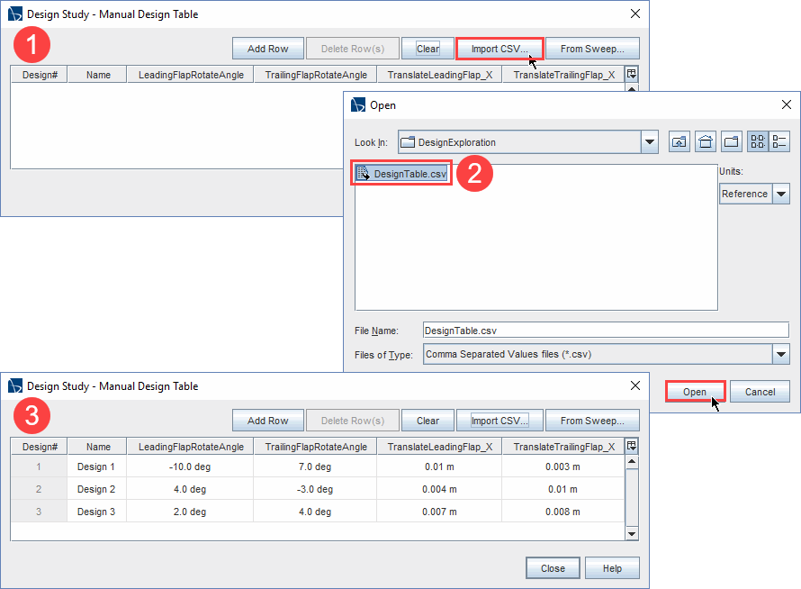Click the File Name input field
This screenshot has width=801, height=589.
coord(606,331)
